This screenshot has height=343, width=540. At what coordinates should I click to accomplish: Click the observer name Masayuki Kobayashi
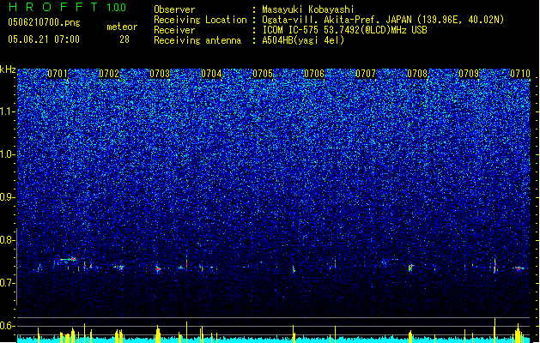[x=308, y=9]
